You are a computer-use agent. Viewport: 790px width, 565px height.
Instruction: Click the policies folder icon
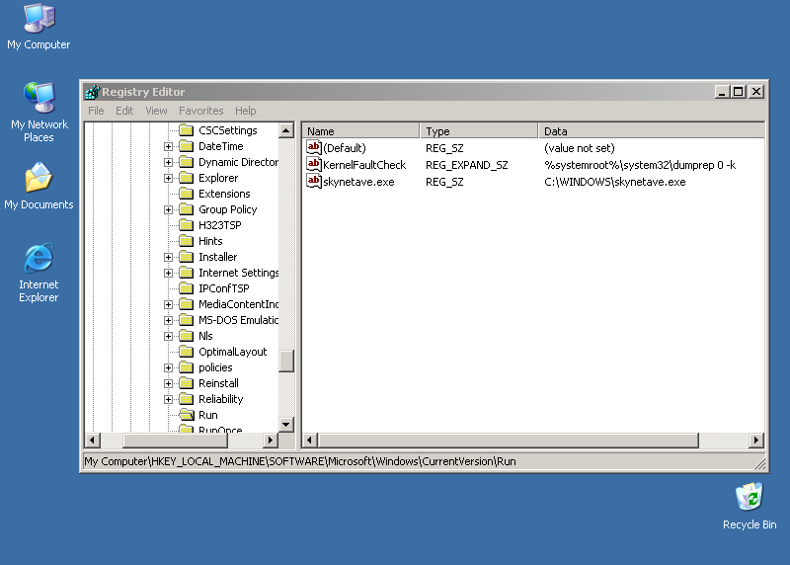point(187,367)
